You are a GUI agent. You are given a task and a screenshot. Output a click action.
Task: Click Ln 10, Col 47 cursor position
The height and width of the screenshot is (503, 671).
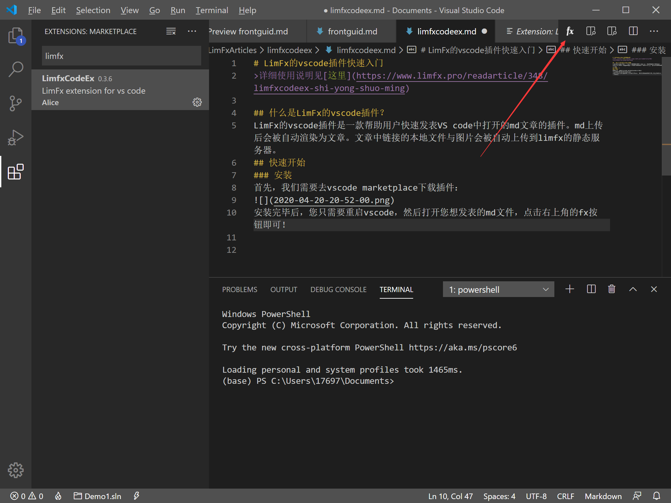451,496
